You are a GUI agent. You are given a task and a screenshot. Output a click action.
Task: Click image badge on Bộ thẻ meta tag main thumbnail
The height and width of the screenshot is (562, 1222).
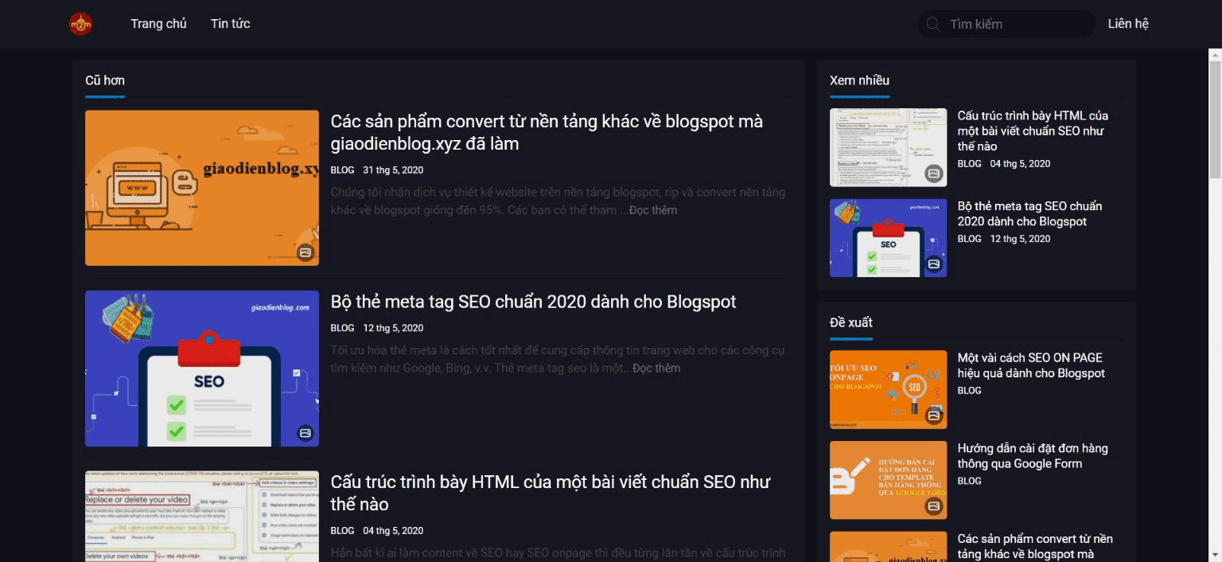(305, 433)
